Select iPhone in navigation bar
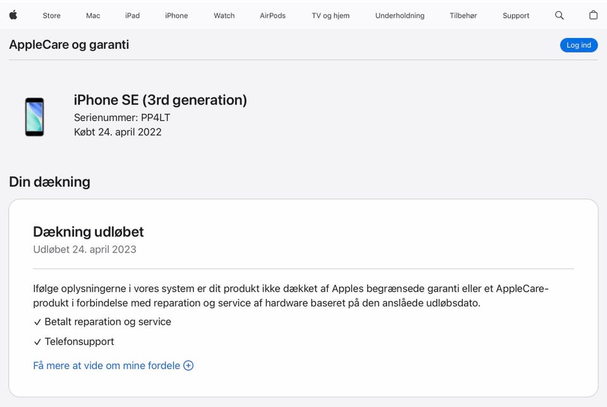Viewport: 607px width, 407px height. point(176,15)
